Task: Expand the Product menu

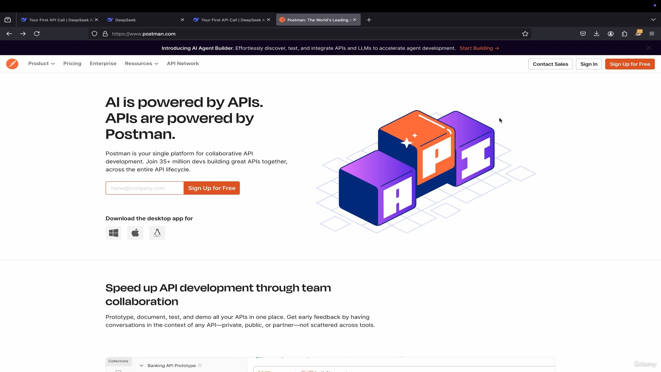Action: tap(41, 63)
